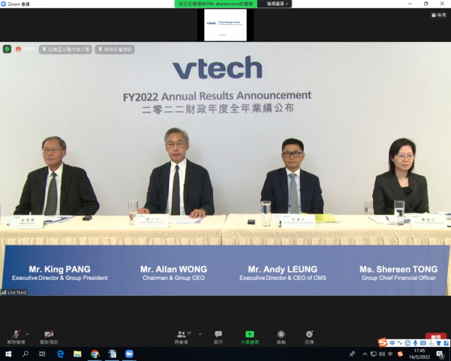Switch to Zoom on the taskbar
The height and width of the screenshot is (361, 451).
click(130, 354)
